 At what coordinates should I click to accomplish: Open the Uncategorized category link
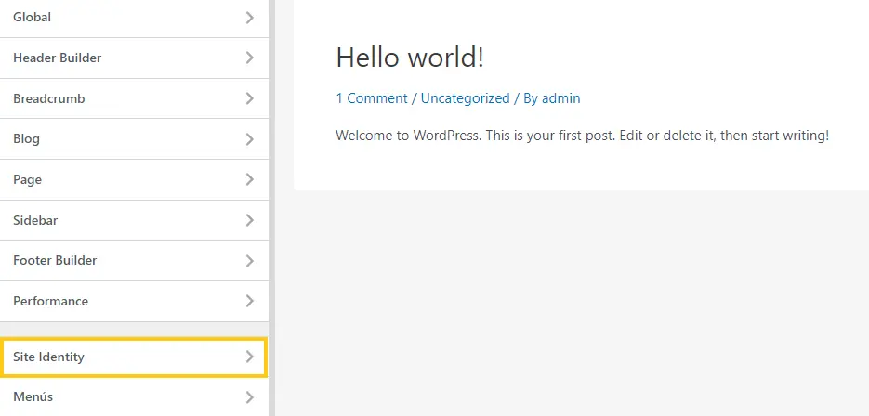(x=465, y=98)
